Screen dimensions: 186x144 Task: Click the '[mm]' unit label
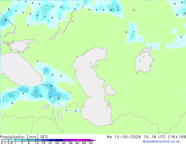(x=32, y=137)
